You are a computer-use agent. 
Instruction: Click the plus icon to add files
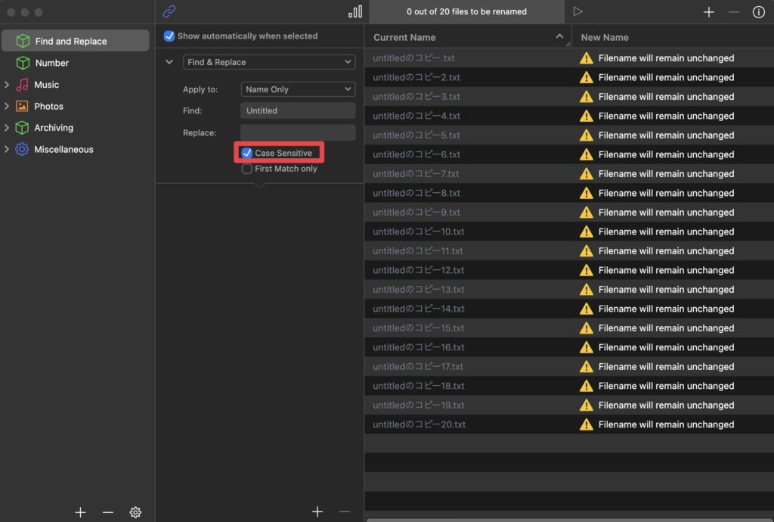coord(708,12)
